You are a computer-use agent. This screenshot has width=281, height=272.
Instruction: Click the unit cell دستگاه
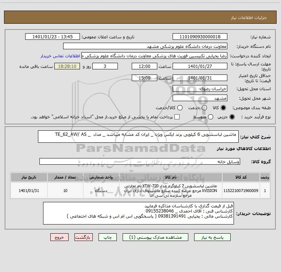[x=101, y=191]
